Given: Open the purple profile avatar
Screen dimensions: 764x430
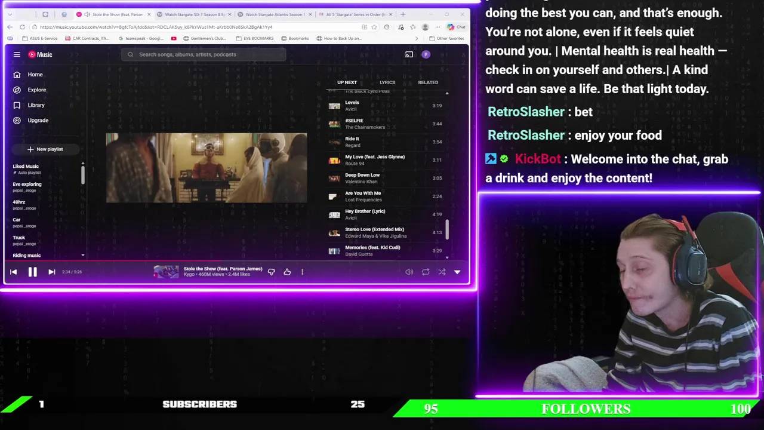Looking at the screenshot, I should (426, 54).
